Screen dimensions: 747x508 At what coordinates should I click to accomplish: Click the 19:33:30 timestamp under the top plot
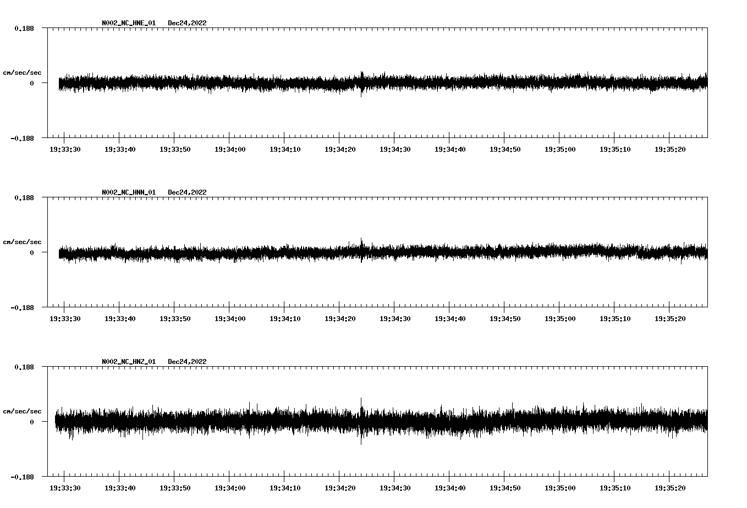pos(64,148)
